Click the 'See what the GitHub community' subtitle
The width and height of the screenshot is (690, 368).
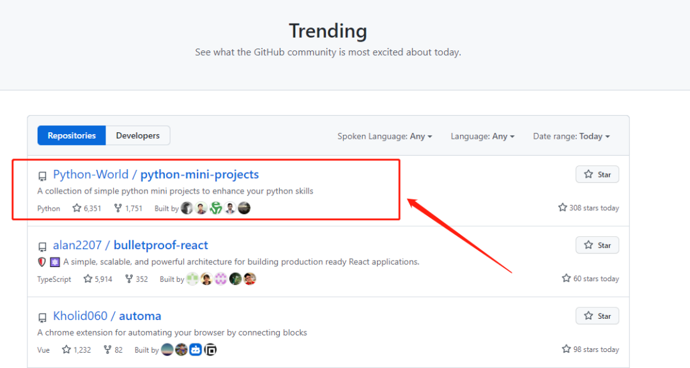pyautogui.click(x=328, y=52)
